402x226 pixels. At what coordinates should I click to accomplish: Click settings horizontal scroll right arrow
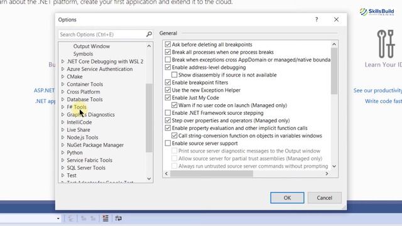[327, 174]
